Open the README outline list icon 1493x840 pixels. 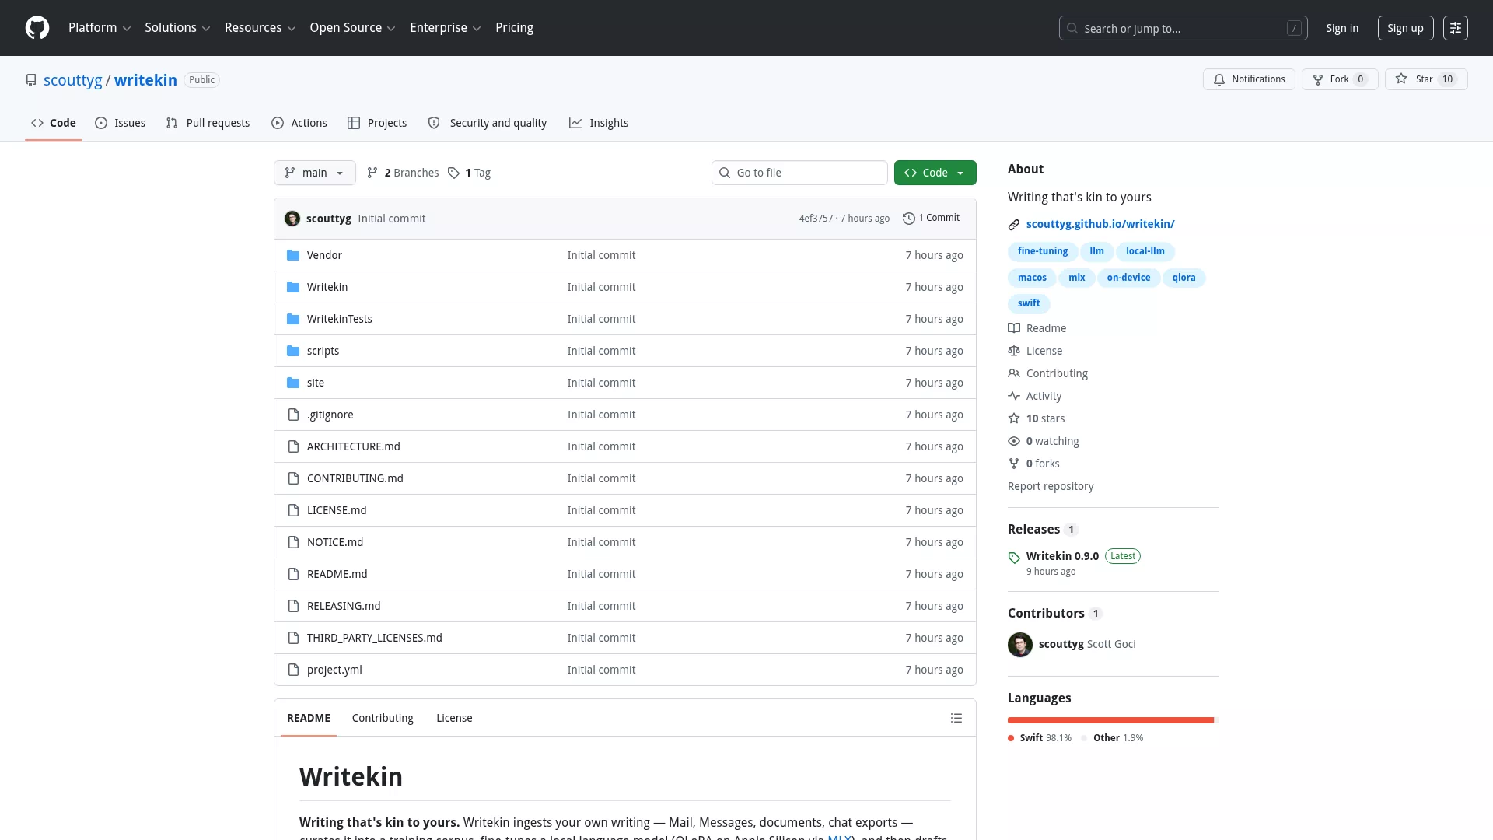(x=956, y=718)
